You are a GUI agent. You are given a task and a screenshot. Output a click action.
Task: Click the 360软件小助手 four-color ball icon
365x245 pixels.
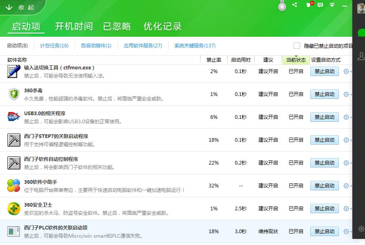(14, 185)
